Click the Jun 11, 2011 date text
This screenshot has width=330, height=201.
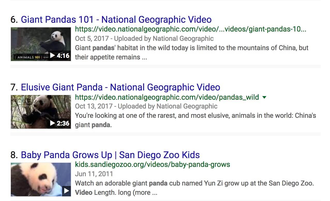tap(94, 174)
